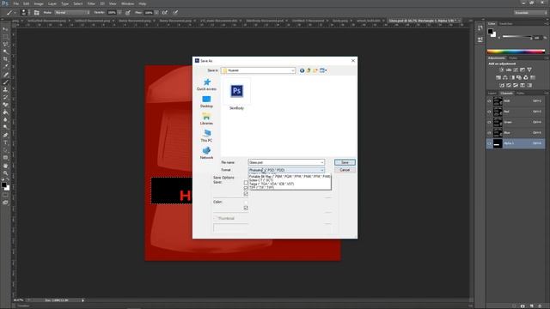This screenshot has width=550, height=309.
Task: Choose Portable Bit Map format option
Action: pyautogui.click(x=290, y=177)
